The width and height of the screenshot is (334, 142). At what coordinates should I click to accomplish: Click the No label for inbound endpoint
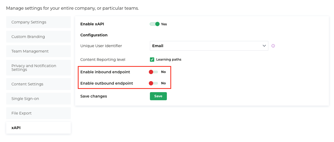pyautogui.click(x=163, y=72)
